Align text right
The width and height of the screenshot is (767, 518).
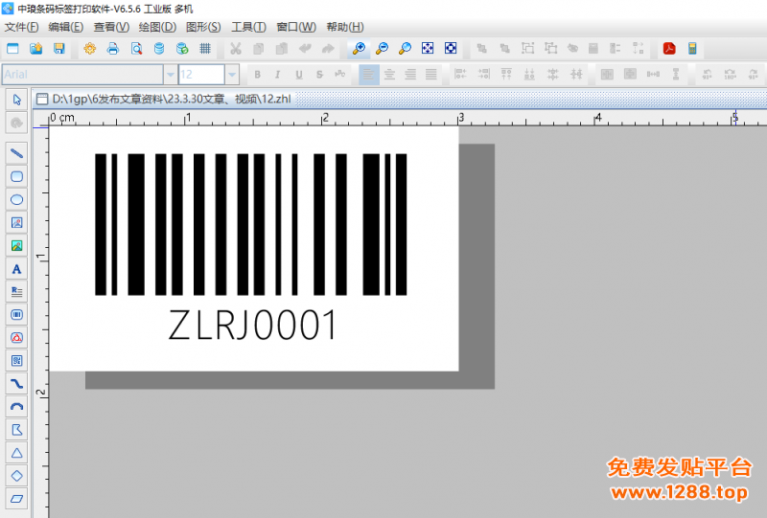pos(410,75)
